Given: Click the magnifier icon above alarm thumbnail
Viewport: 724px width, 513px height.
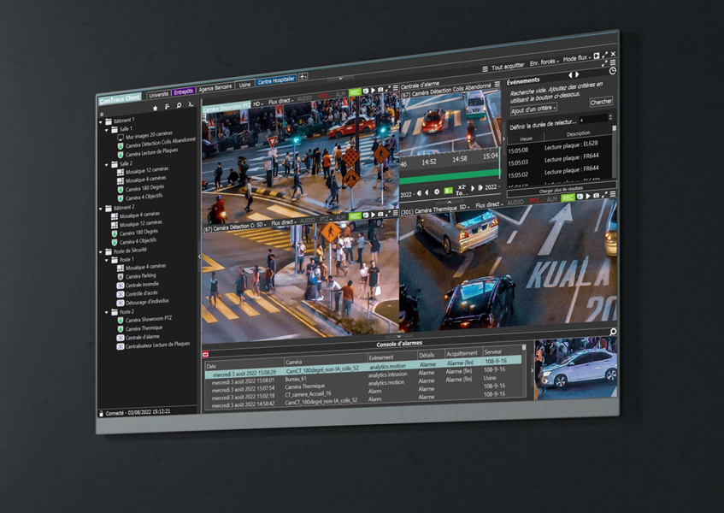Looking at the screenshot, I should [612, 331].
